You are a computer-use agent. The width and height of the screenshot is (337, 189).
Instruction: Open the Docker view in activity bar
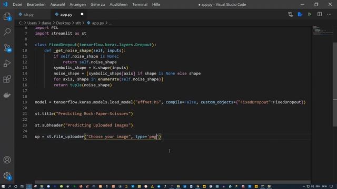(x=7, y=95)
